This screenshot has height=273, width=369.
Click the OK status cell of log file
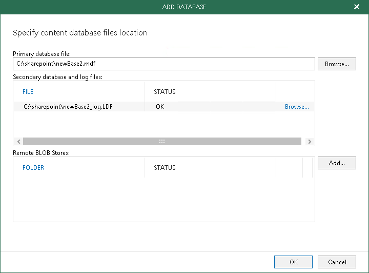point(160,107)
